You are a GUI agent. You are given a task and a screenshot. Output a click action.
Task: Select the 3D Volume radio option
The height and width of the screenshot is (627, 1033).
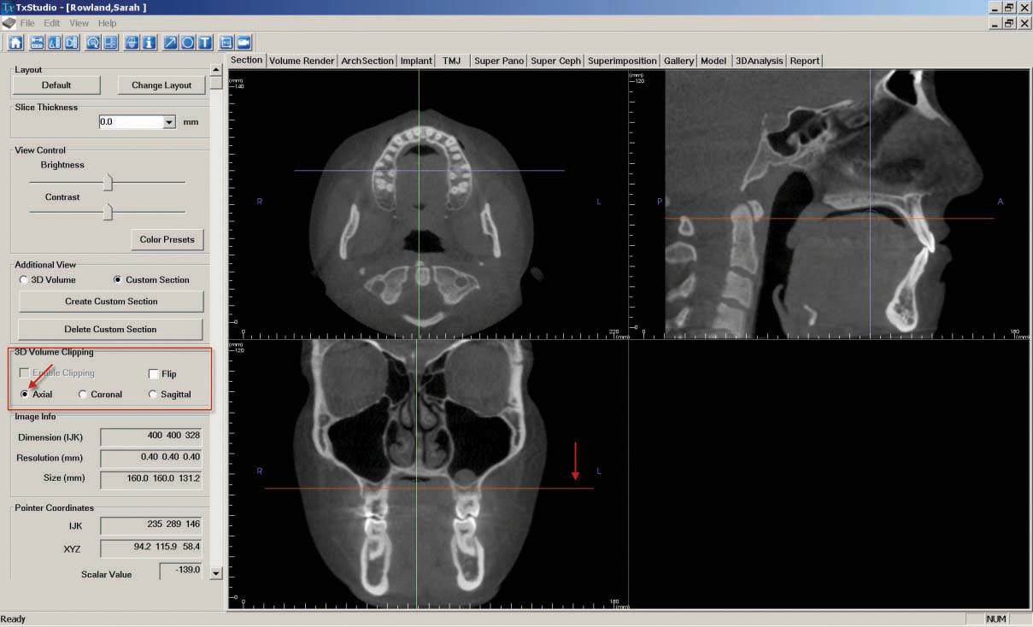pos(24,280)
